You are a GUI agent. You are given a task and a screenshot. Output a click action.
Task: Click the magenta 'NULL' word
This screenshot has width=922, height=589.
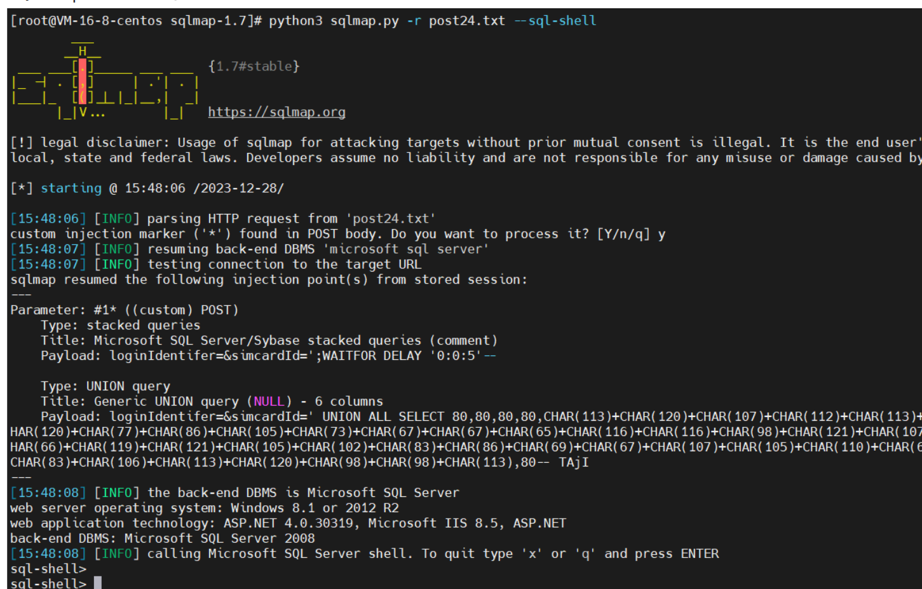click(x=269, y=402)
